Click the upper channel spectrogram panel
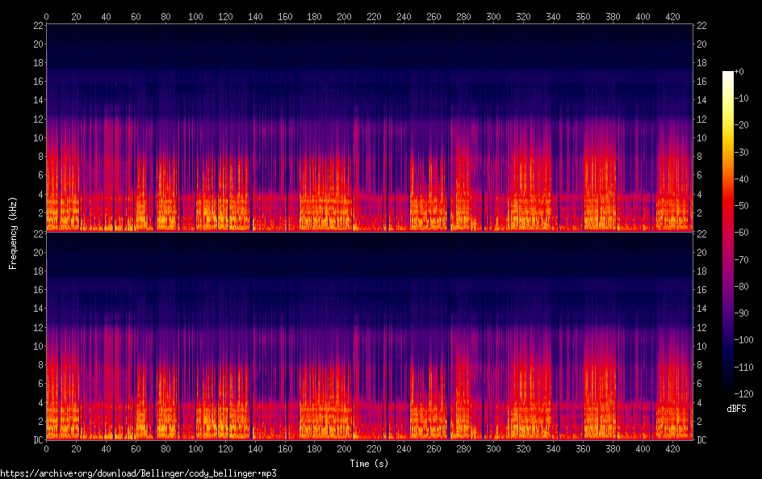 [x=370, y=128]
